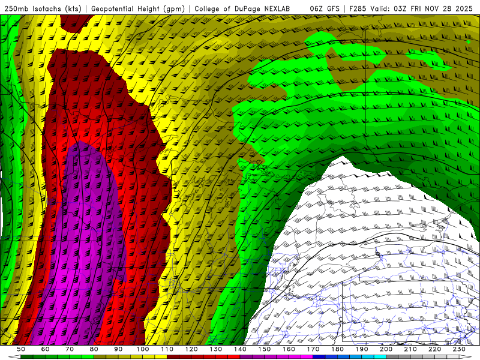Viewport: 480px width, 360px height.
Task: Click the '110' legend scale value
Action: 167,349
